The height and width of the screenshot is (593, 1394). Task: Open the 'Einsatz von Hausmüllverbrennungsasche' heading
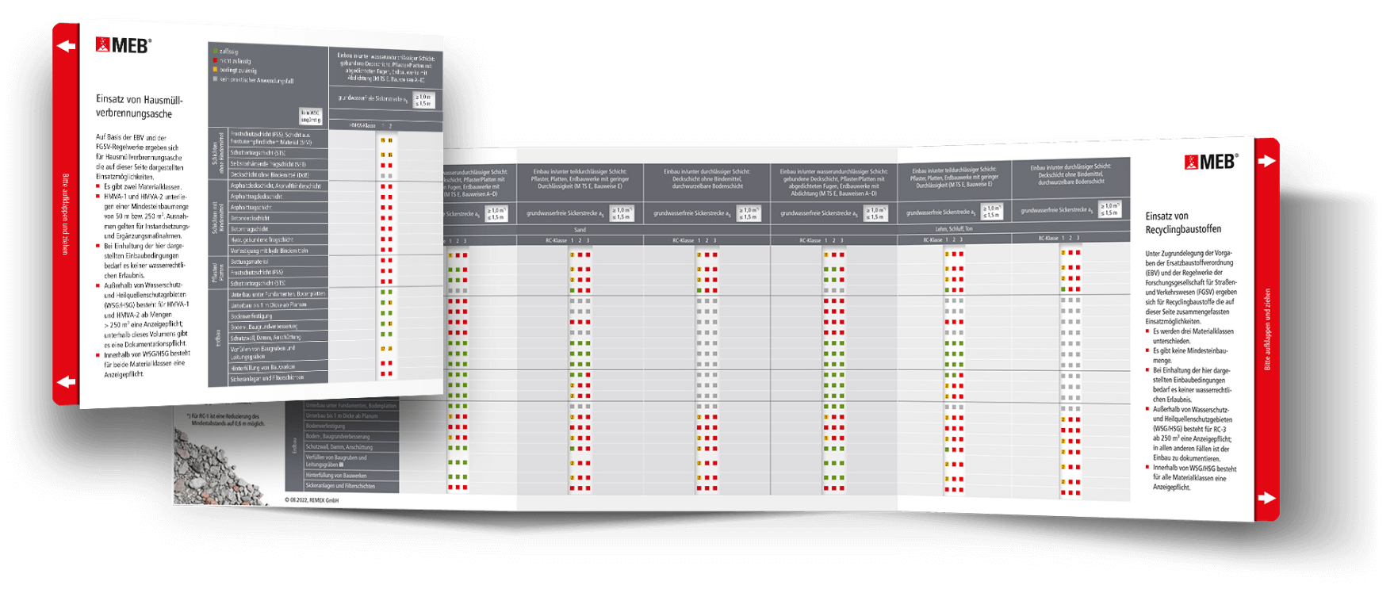click(140, 107)
